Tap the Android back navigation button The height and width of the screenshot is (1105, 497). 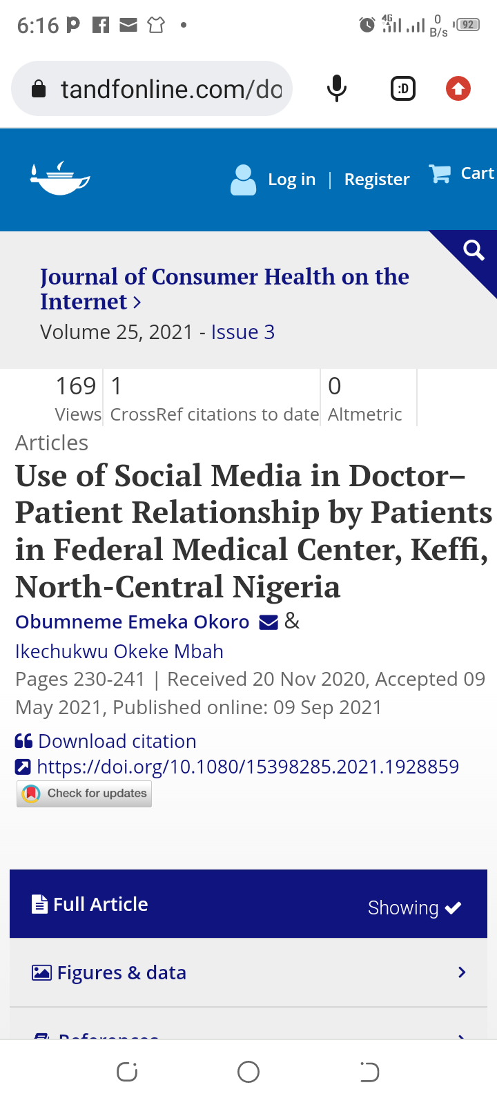pyautogui.click(x=369, y=1072)
